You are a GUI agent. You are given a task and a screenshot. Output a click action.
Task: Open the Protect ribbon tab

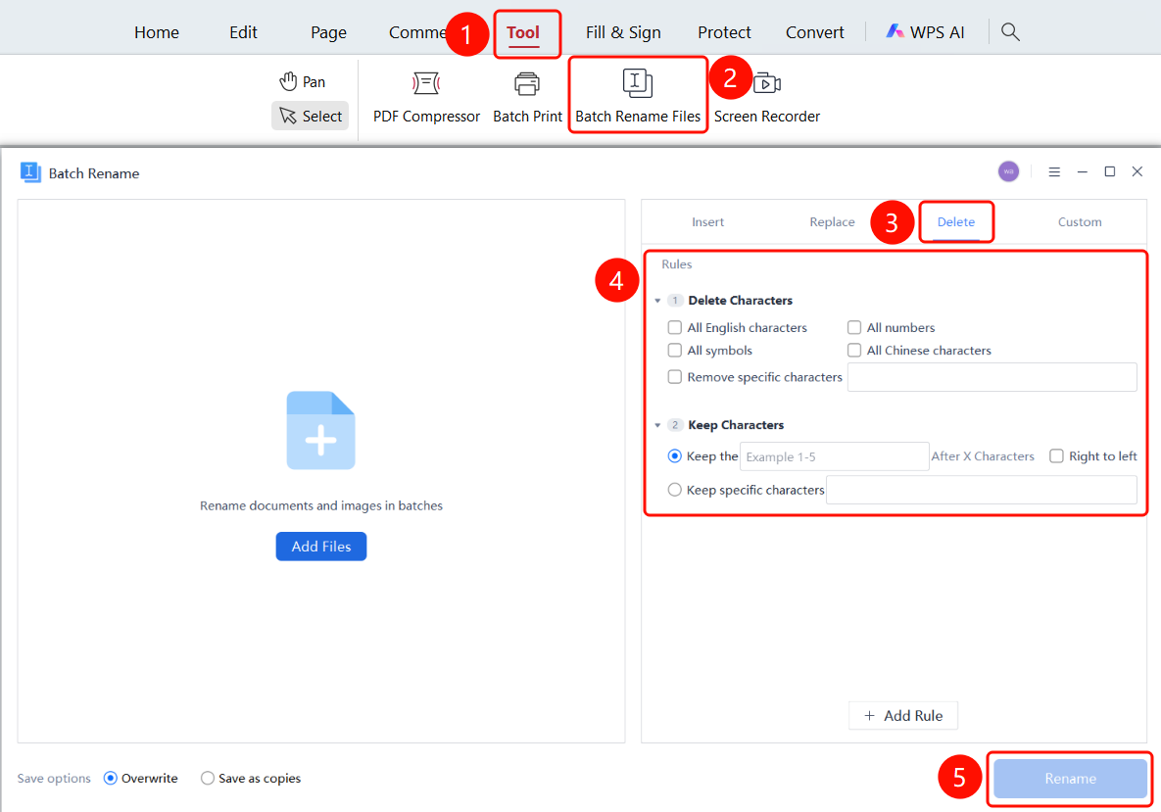(x=724, y=32)
